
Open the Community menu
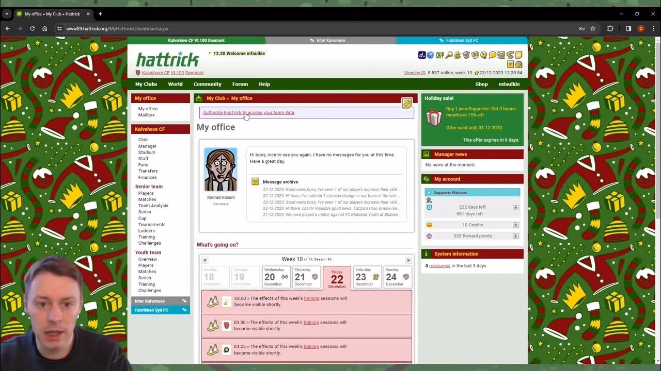pyautogui.click(x=207, y=84)
